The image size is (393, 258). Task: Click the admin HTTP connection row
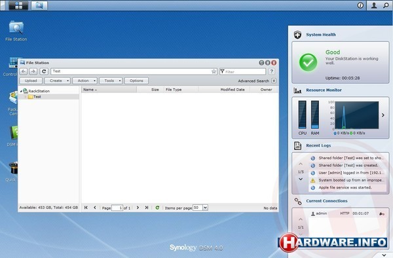click(348, 213)
